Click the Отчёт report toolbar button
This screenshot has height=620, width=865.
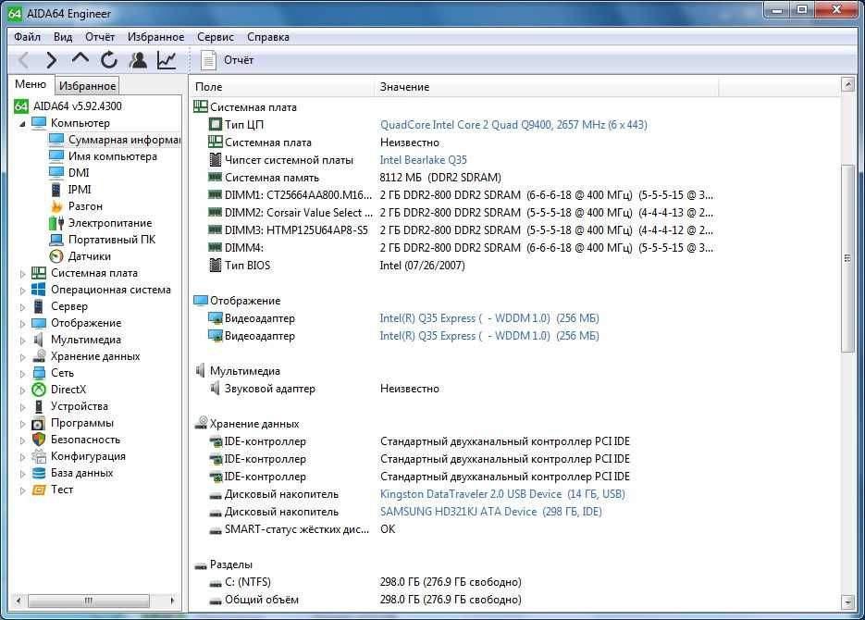pyautogui.click(x=227, y=60)
